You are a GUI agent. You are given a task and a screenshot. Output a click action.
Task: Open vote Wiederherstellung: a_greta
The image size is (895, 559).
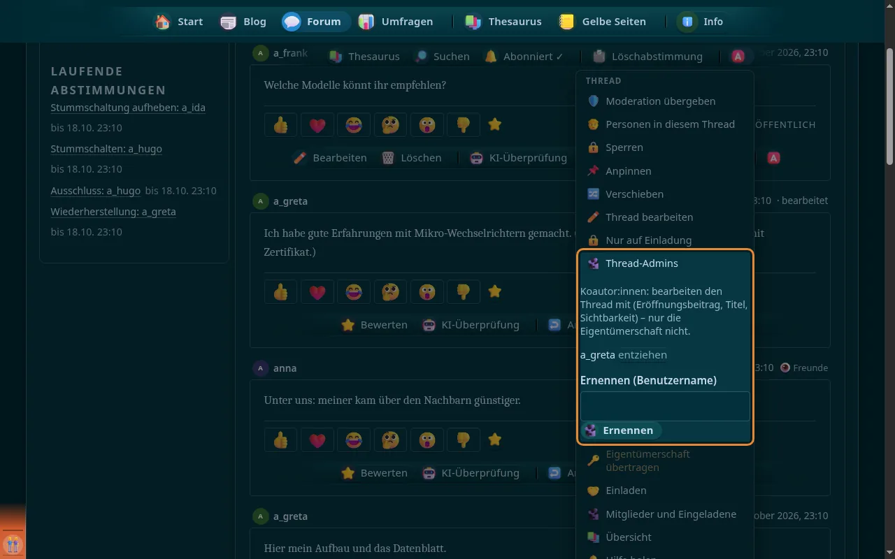[x=113, y=212]
